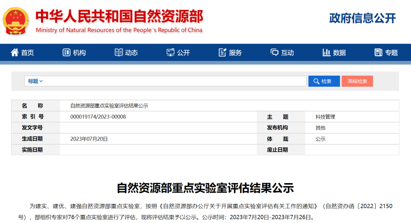
Task: Click the 动态 open-book news icon
Action: 119,52
